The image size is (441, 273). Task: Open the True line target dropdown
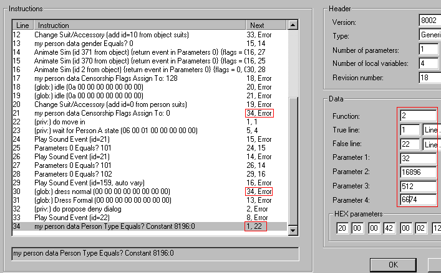click(x=431, y=130)
